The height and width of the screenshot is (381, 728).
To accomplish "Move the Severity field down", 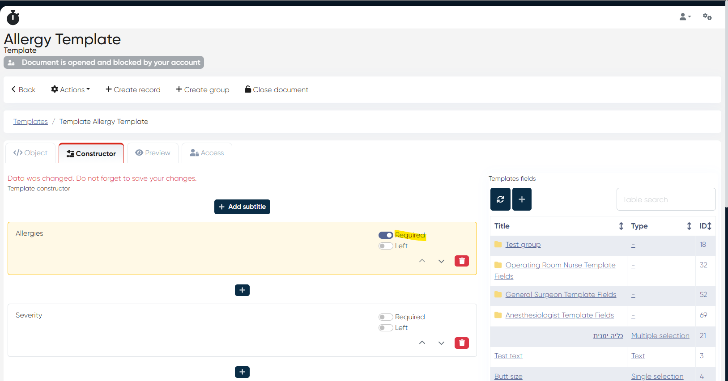I will tap(441, 343).
